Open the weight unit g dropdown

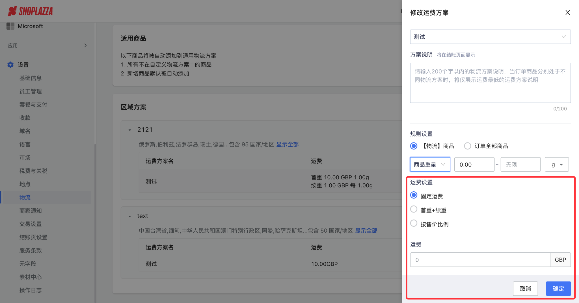556,165
